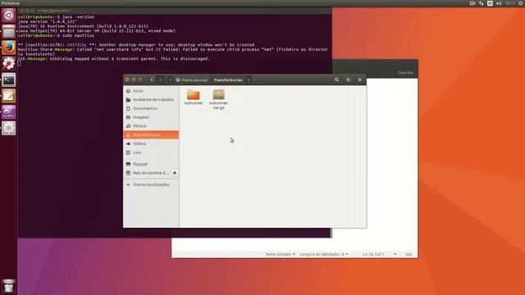Click the terminal window title bar
The image size is (525, 295).
tap(175, 11)
